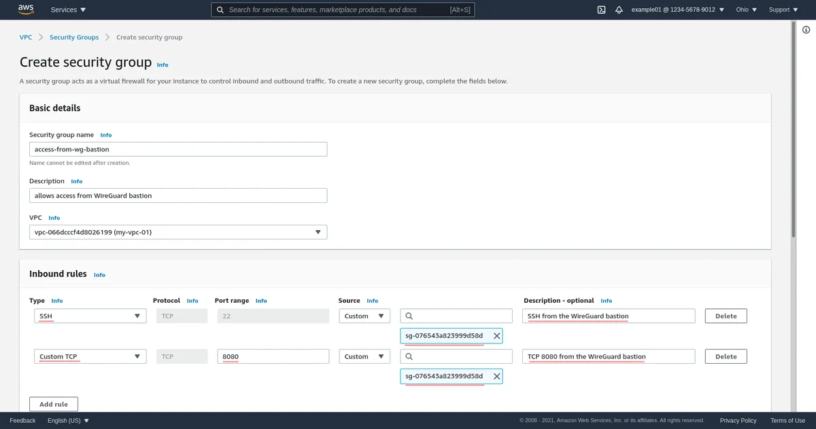Open the SSH rule Type dropdown
The image size is (816, 429).
click(x=90, y=316)
